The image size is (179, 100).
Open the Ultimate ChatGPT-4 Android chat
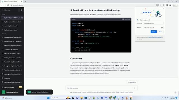(12, 54)
